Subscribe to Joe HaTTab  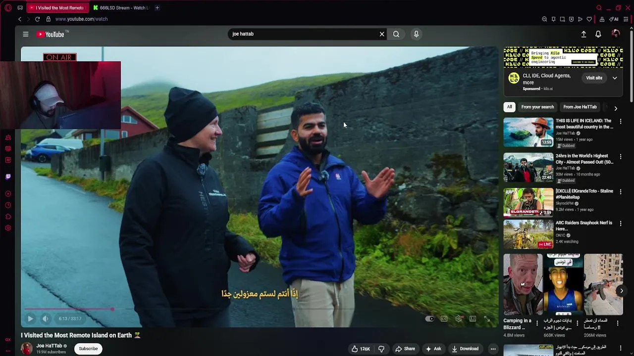88,349
